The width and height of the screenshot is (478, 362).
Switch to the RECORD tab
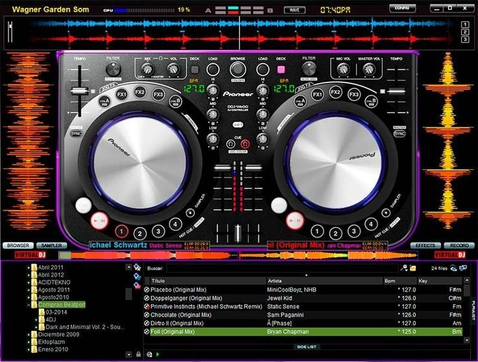(x=459, y=245)
